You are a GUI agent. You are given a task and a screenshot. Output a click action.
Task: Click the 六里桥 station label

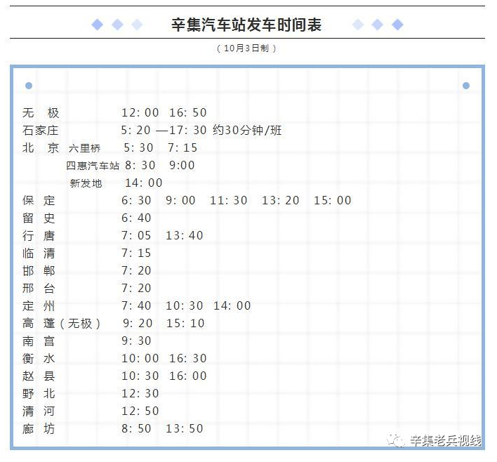tap(85, 148)
